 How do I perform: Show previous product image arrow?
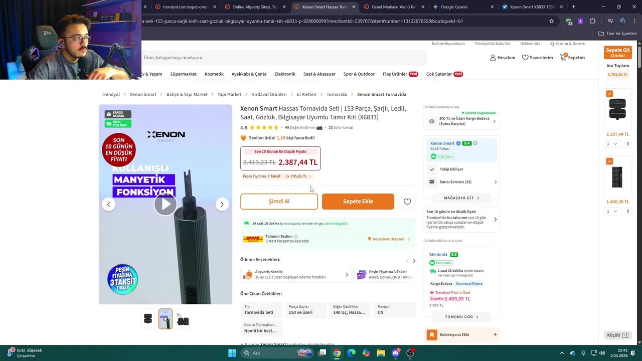109,204
